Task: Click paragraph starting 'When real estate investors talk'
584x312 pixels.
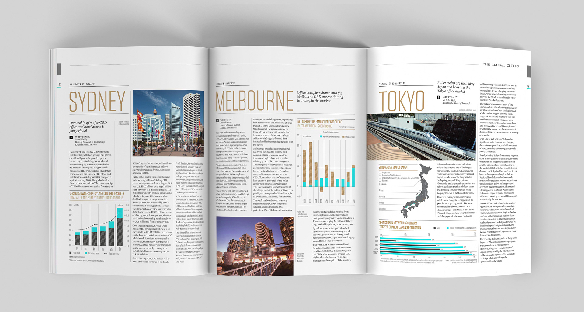Action: (456, 179)
